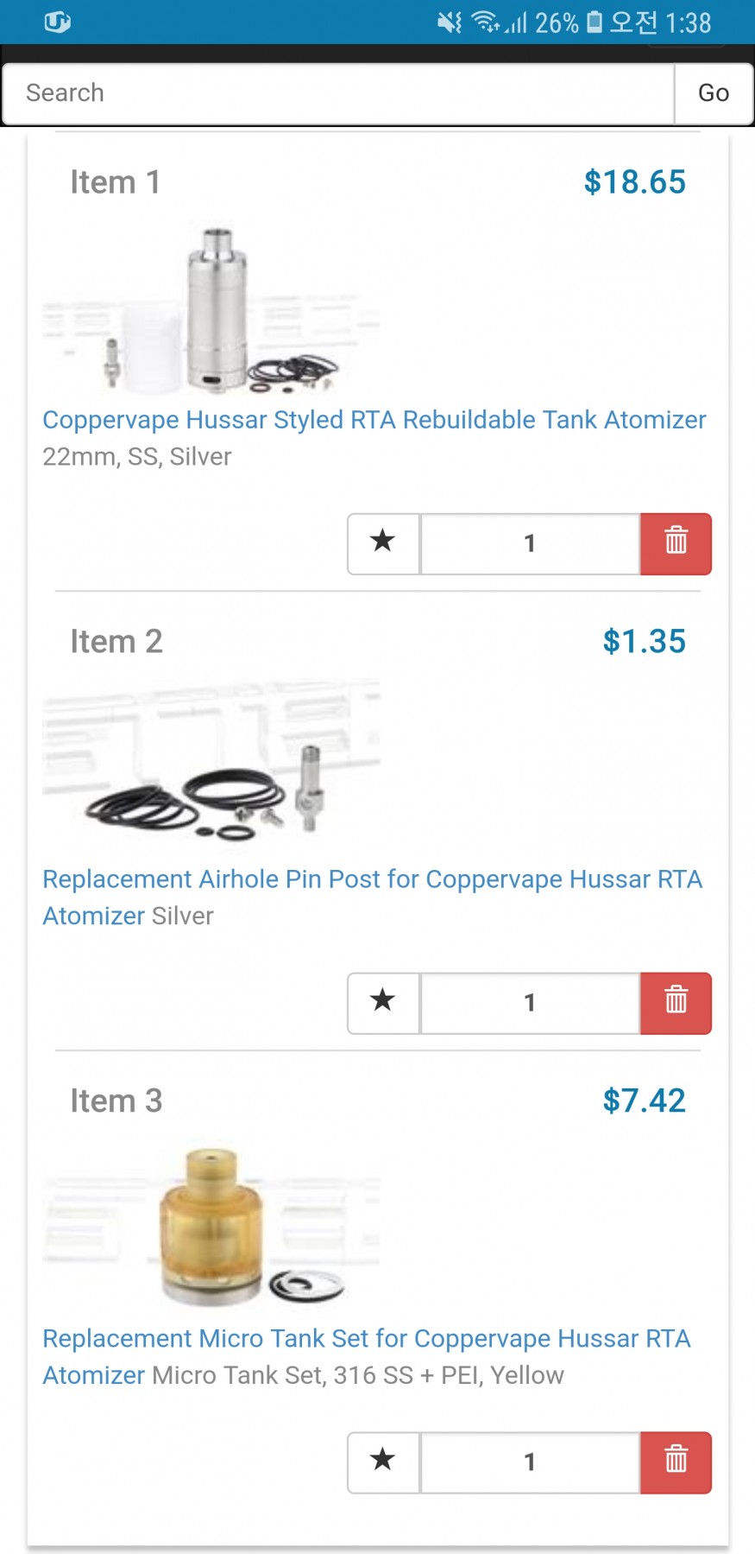755x1554 pixels.
Task: Delete Item 1 with the red trash icon
Action: coord(676,543)
